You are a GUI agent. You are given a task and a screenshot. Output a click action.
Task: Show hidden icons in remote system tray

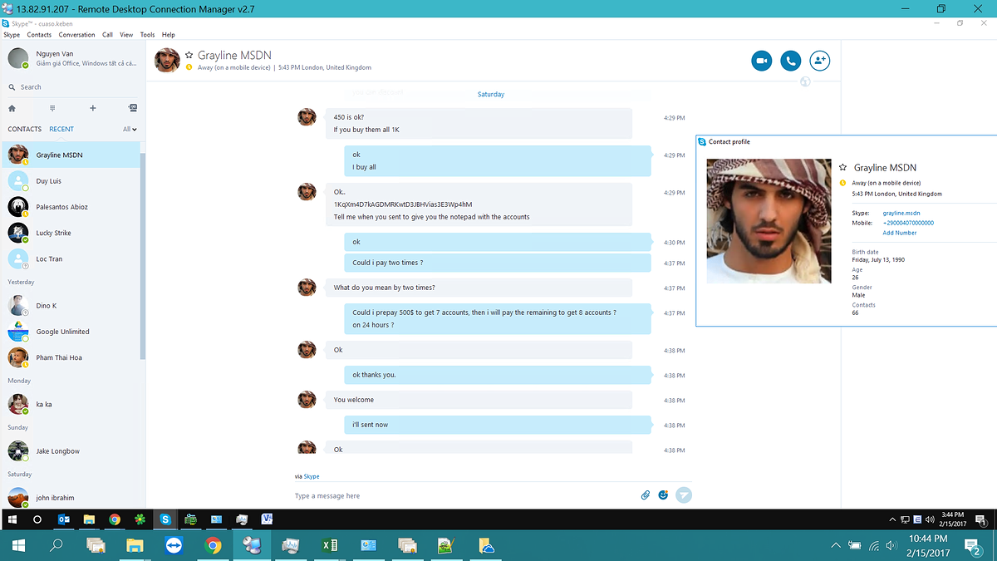[892, 519]
